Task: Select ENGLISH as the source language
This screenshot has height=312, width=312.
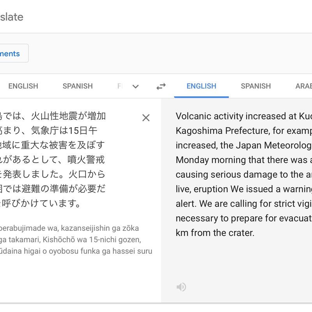Action: tap(23, 86)
